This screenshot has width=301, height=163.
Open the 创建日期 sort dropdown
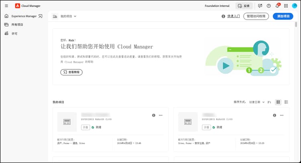coord(257,102)
